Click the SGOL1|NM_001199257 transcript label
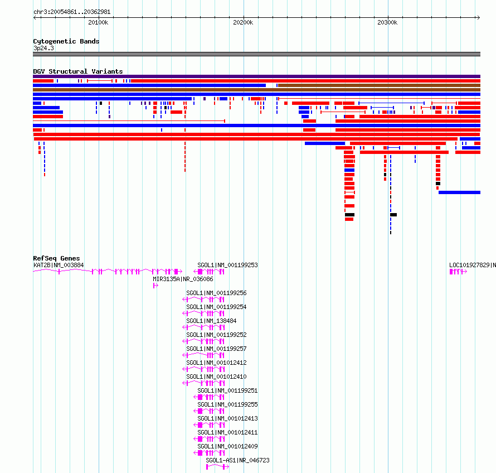 [x=216, y=349]
